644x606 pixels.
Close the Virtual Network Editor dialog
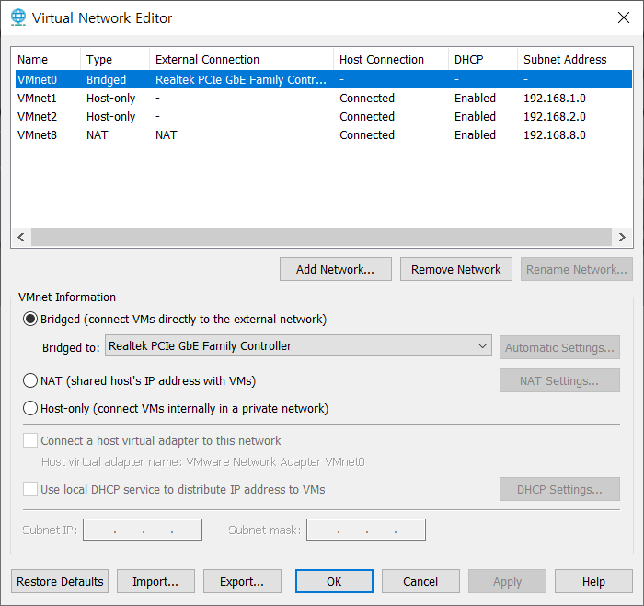624,17
